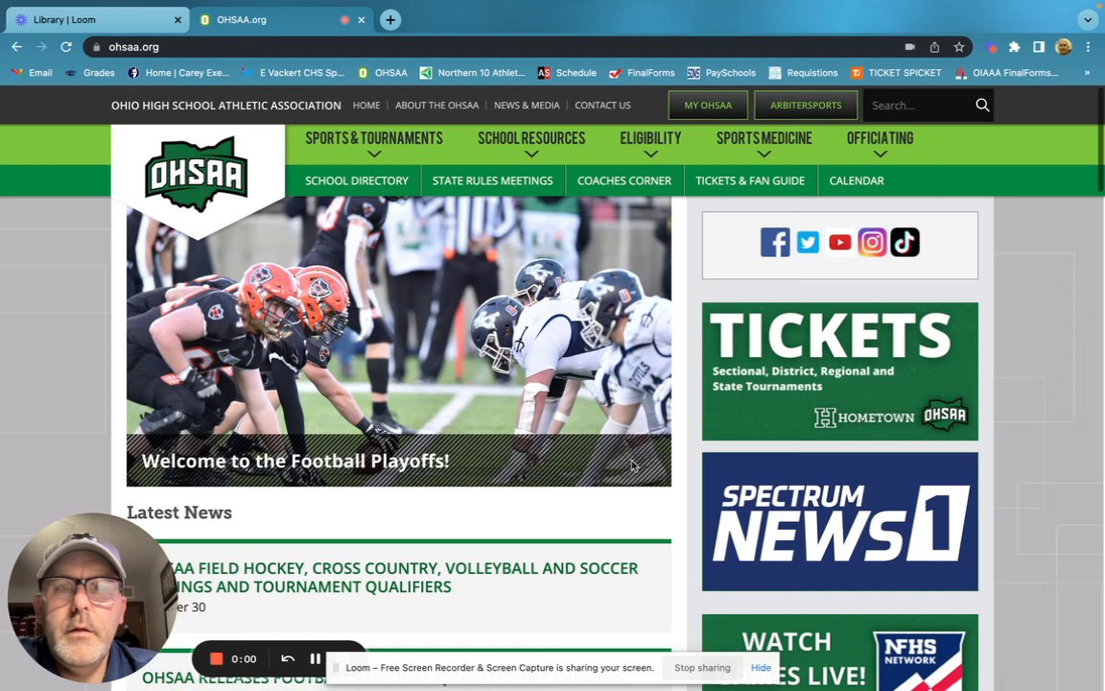1105x691 pixels.
Task: Open the OHSAA TikTok icon
Action: 905,243
